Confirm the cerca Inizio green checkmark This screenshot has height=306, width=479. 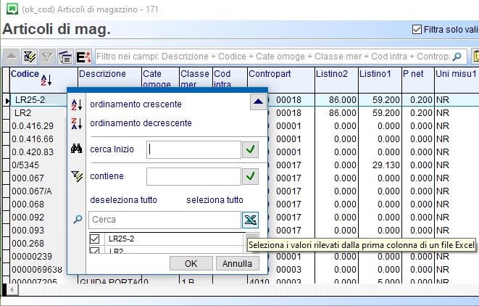pos(250,149)
